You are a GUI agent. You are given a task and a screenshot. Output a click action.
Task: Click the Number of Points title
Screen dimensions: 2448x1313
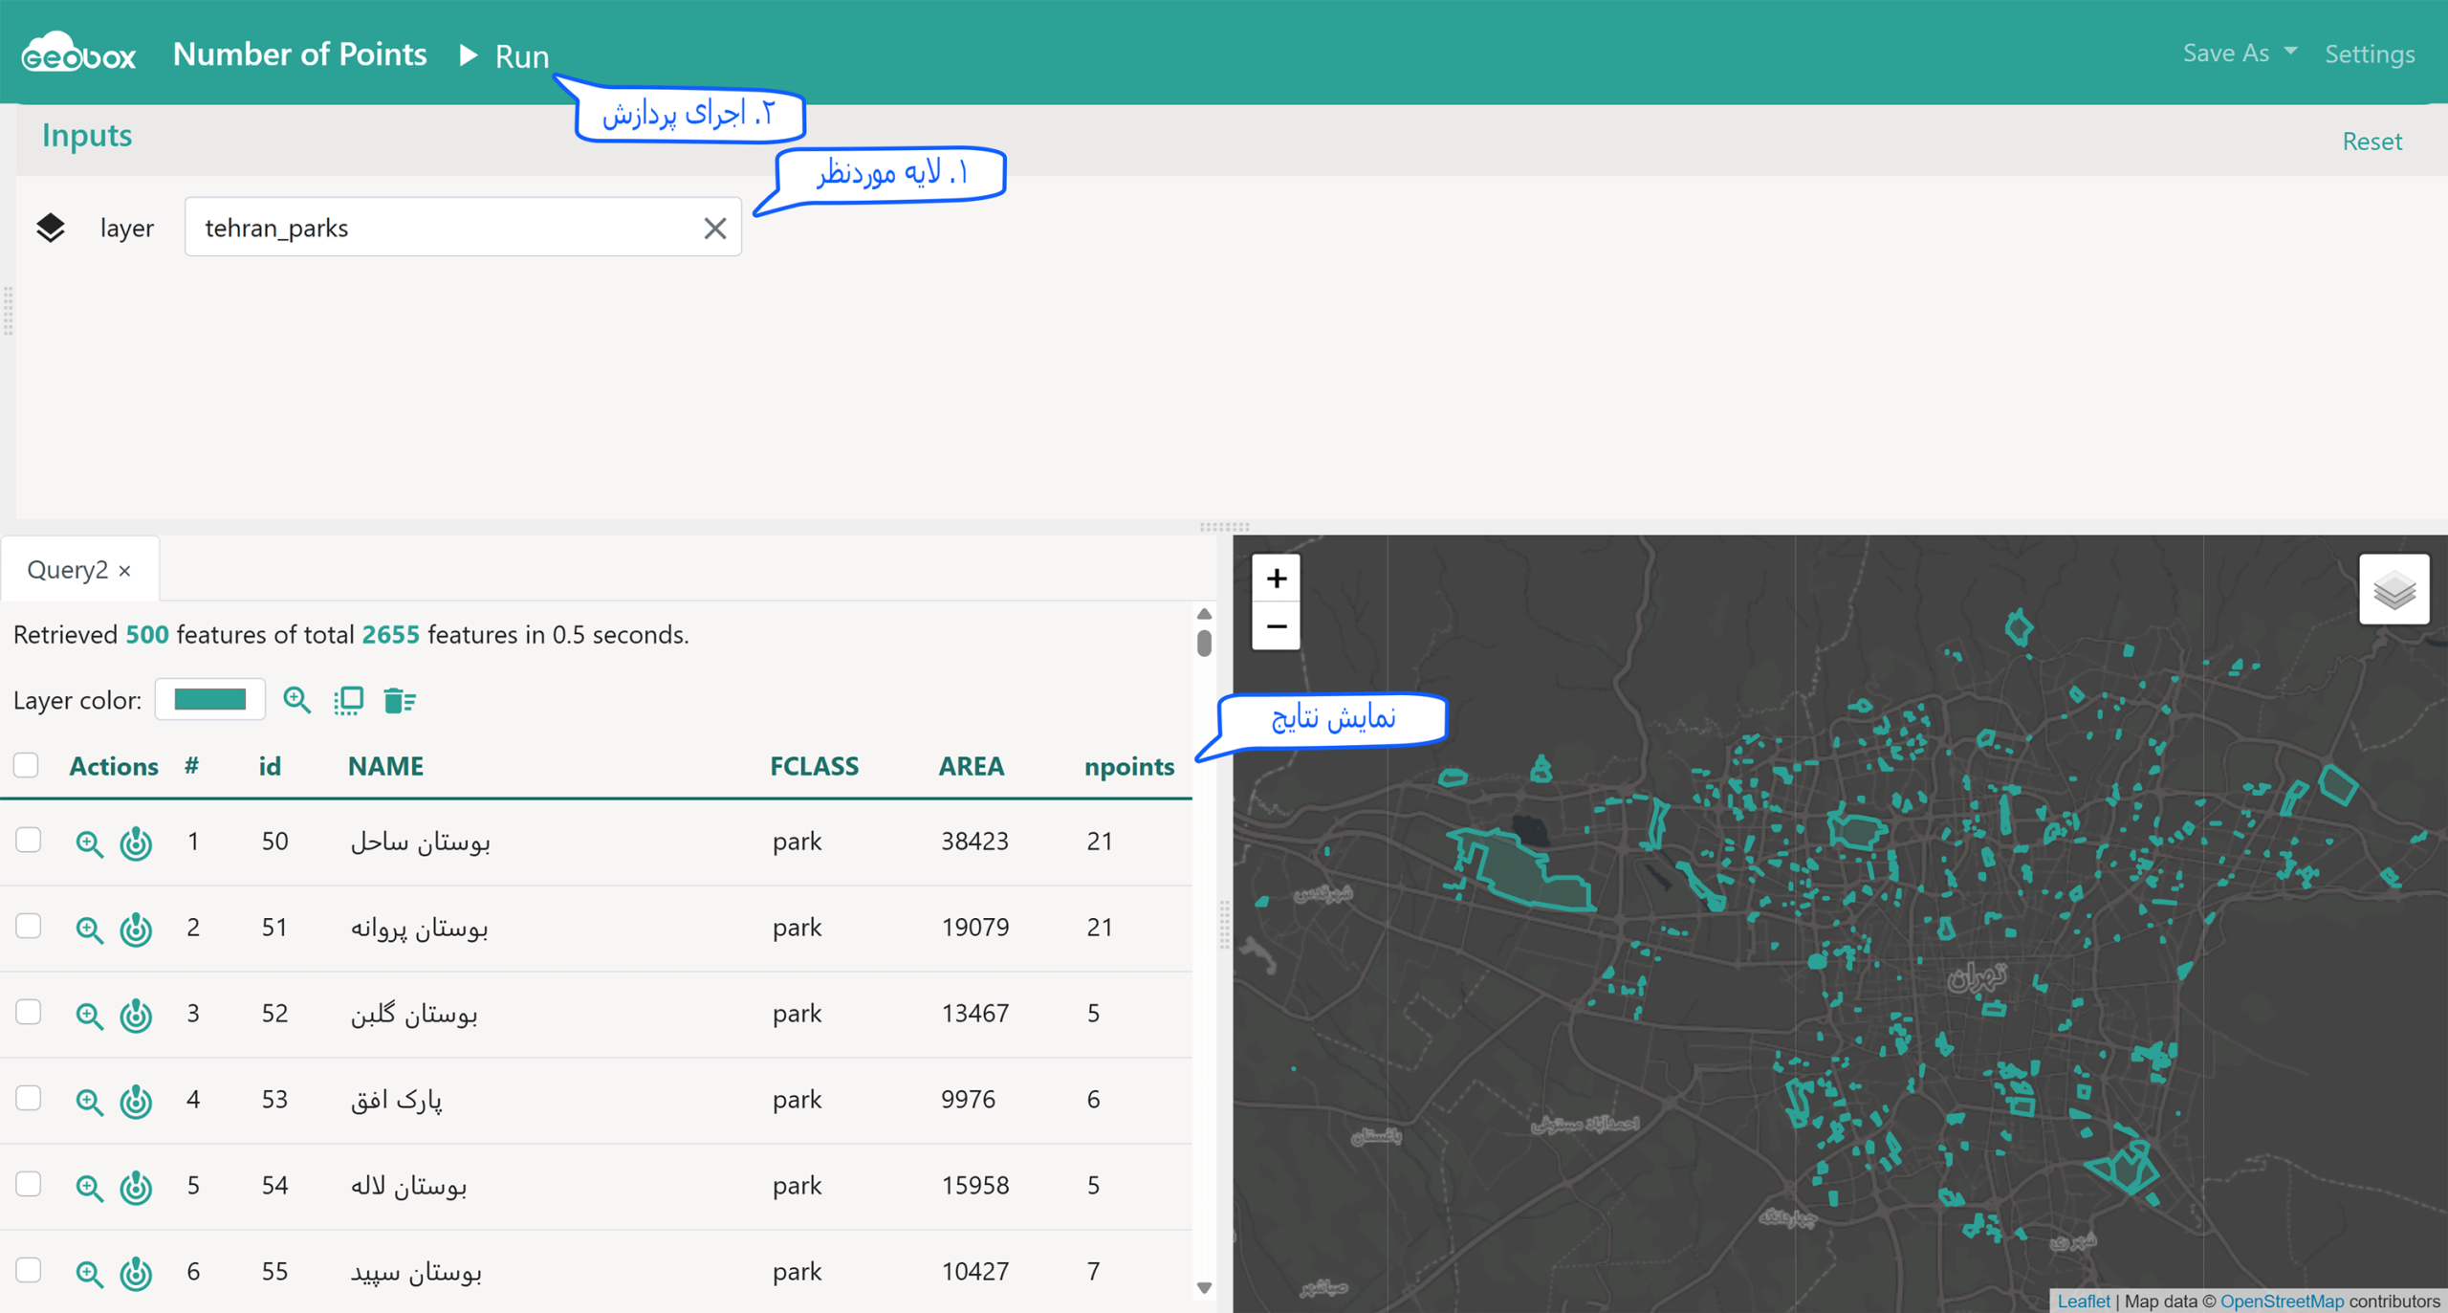point(299,55)
